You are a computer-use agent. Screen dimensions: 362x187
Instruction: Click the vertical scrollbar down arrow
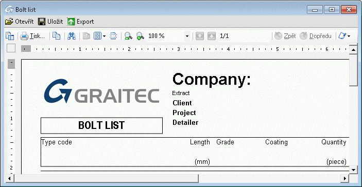pos(353,170)
